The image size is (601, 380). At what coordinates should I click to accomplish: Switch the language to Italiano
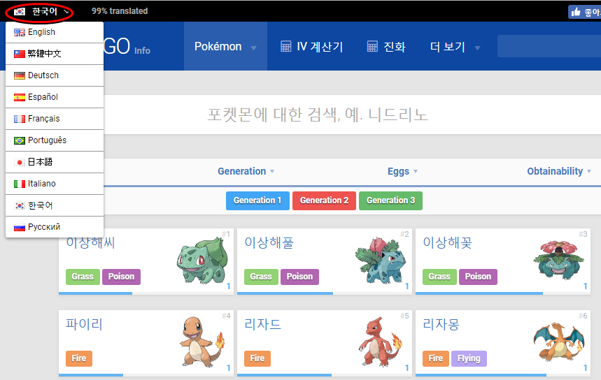point(55,184)
